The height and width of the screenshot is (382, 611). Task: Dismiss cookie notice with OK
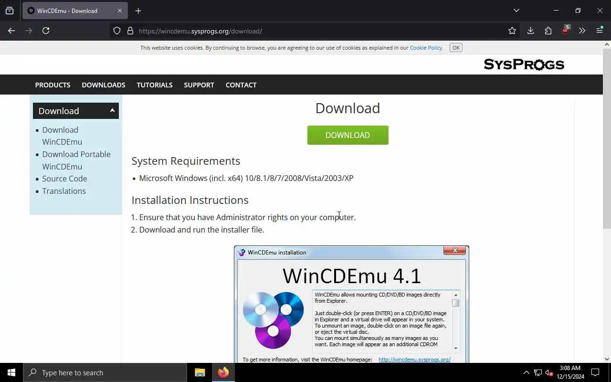(456, 48)
